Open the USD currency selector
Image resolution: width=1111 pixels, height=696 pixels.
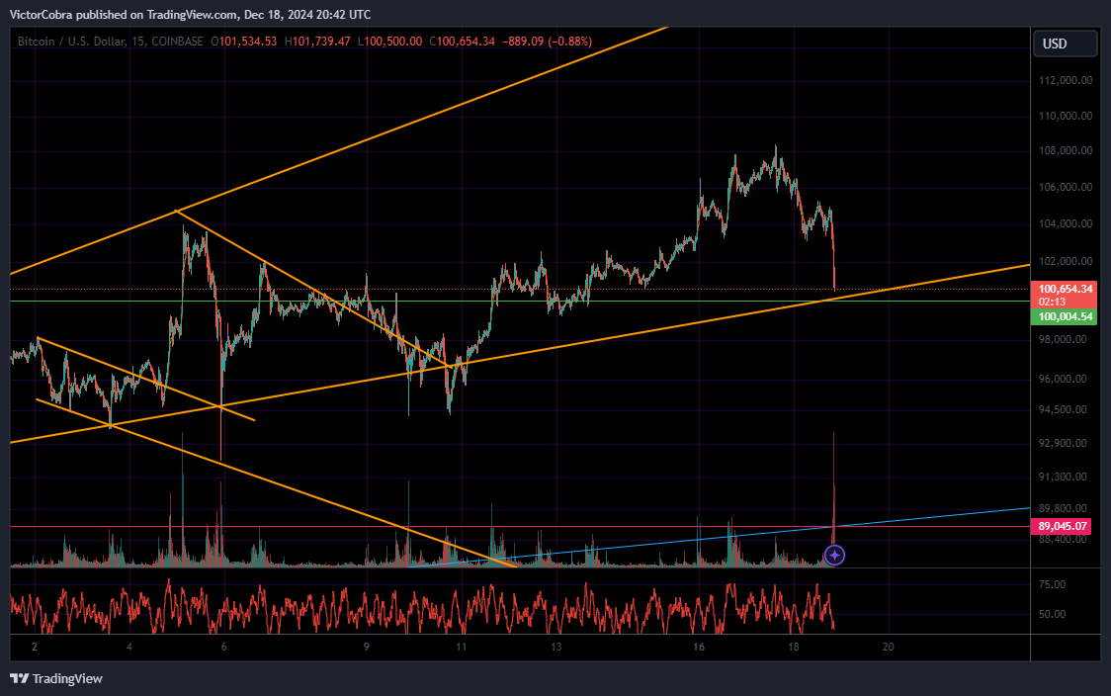click(x=1065, y=43)
